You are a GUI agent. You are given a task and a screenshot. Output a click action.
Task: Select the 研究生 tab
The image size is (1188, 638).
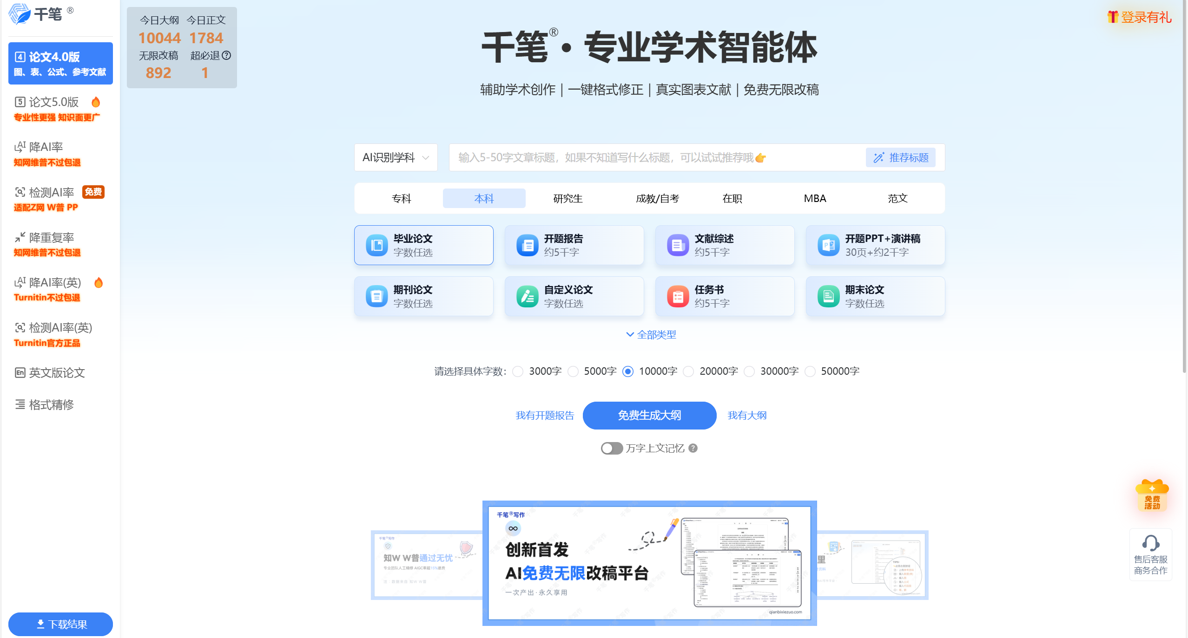568,198
